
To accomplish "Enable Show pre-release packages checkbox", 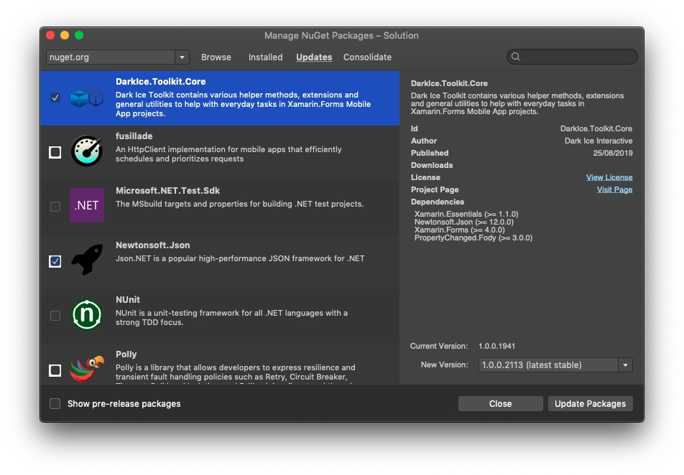I will point(55,403).
